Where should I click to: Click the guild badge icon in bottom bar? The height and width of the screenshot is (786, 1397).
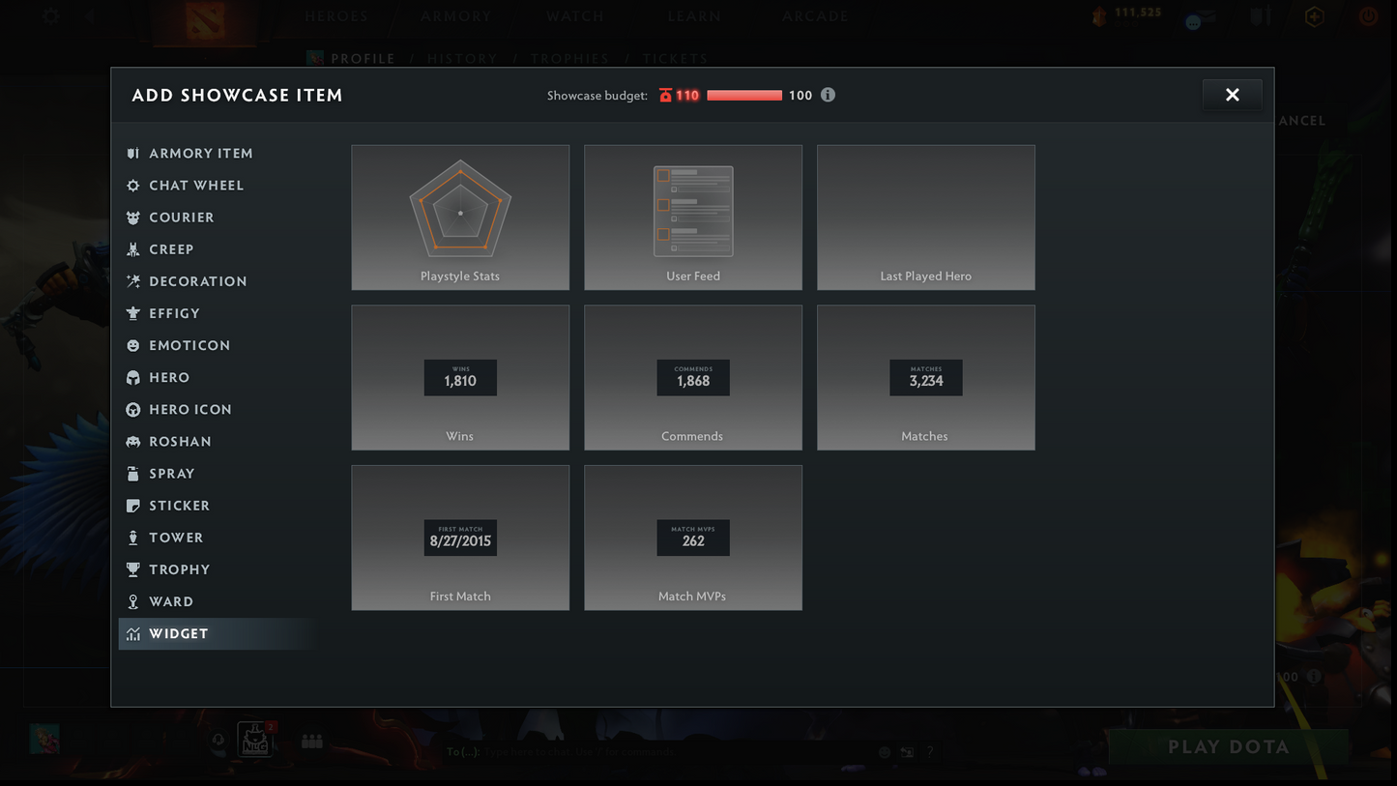(x=256, y=740)
